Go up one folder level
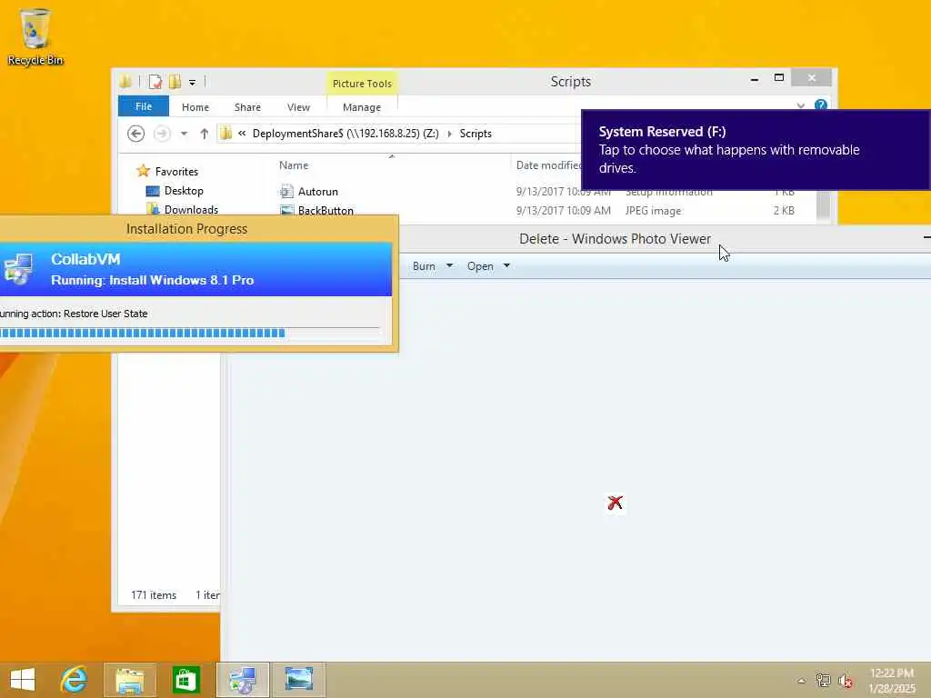The image size is (931, 698). tap(205, 134)
